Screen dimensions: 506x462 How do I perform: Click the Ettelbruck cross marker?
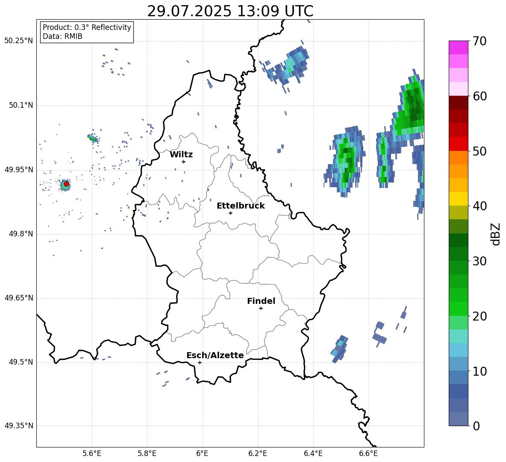pyautogui.click(x=230, y=213)
